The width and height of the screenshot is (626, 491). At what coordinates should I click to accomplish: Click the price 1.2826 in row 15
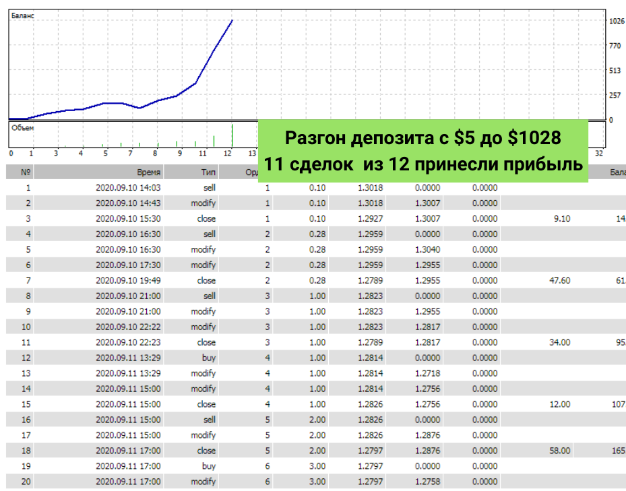pos(371,404)
